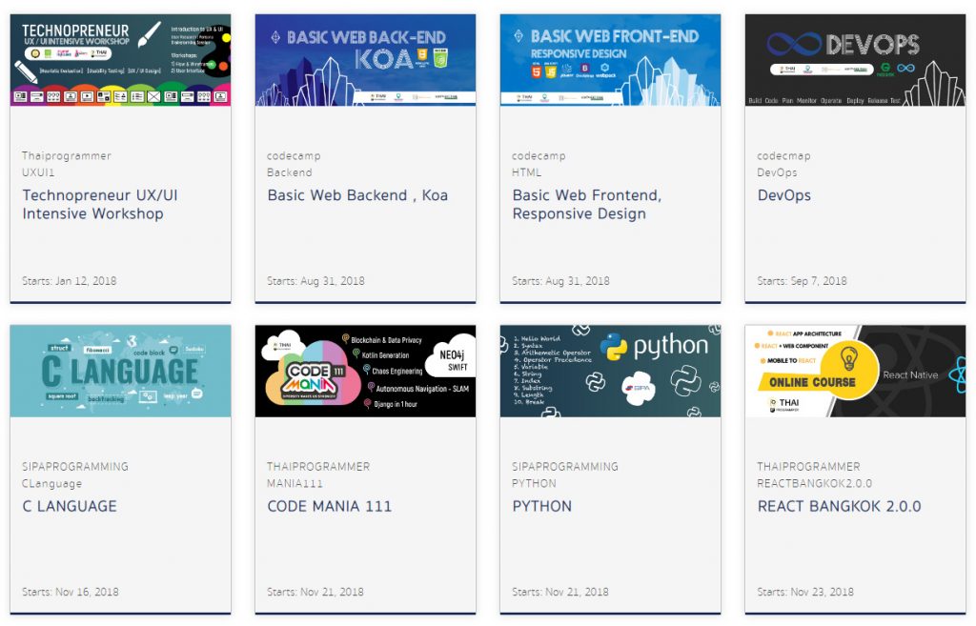Open the React Native online course banner
The image size is (976, 626).
[x=855, y=371]
